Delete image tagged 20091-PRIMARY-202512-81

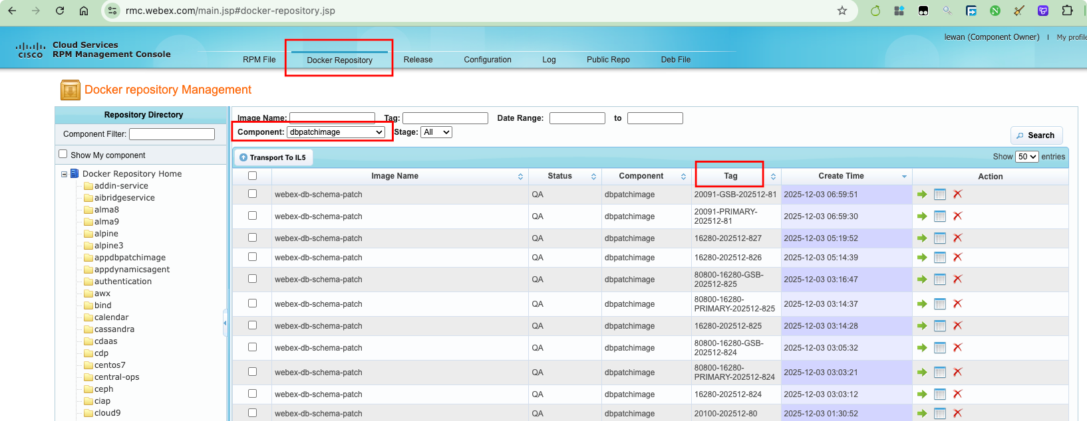pos(958,216)
